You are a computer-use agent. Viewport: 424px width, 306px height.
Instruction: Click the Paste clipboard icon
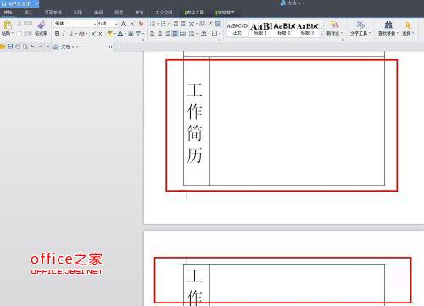click(x=8, y=25)
